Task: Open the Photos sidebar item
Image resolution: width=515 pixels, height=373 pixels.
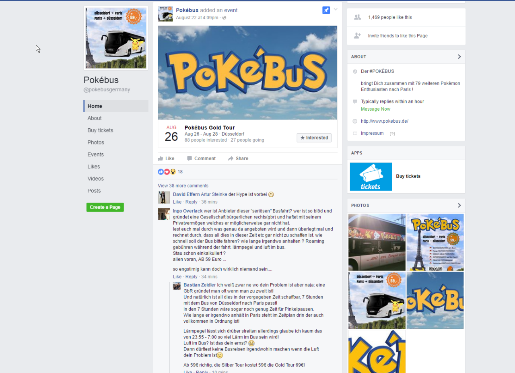Action: [96, 142]
